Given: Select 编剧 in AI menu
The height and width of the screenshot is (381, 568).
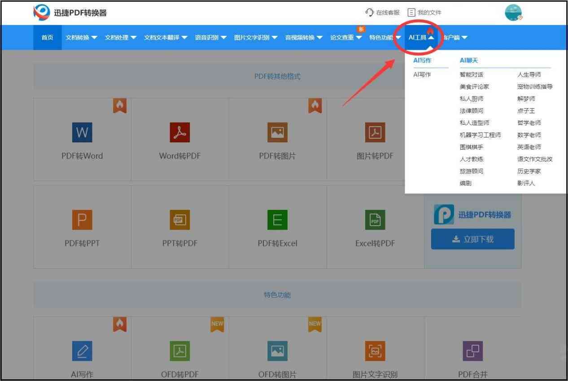Looking at the screenshot, I should click(465, 184).
